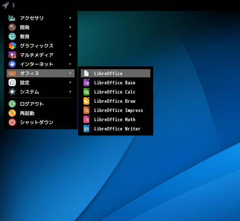240x221 pixels.
Task: Click the インターネット globe icon
Action: click(12, 64)
